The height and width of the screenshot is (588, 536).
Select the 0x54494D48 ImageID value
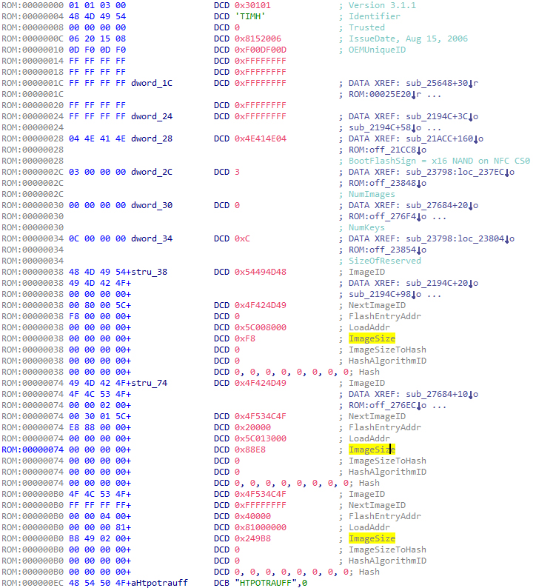(x=261, y=272)
